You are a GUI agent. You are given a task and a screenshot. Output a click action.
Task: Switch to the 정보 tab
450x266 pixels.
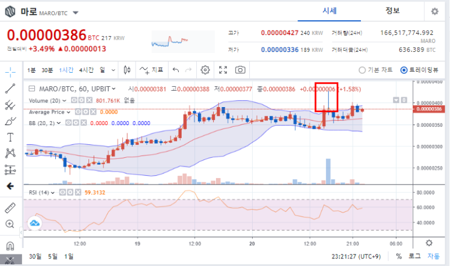392,11
